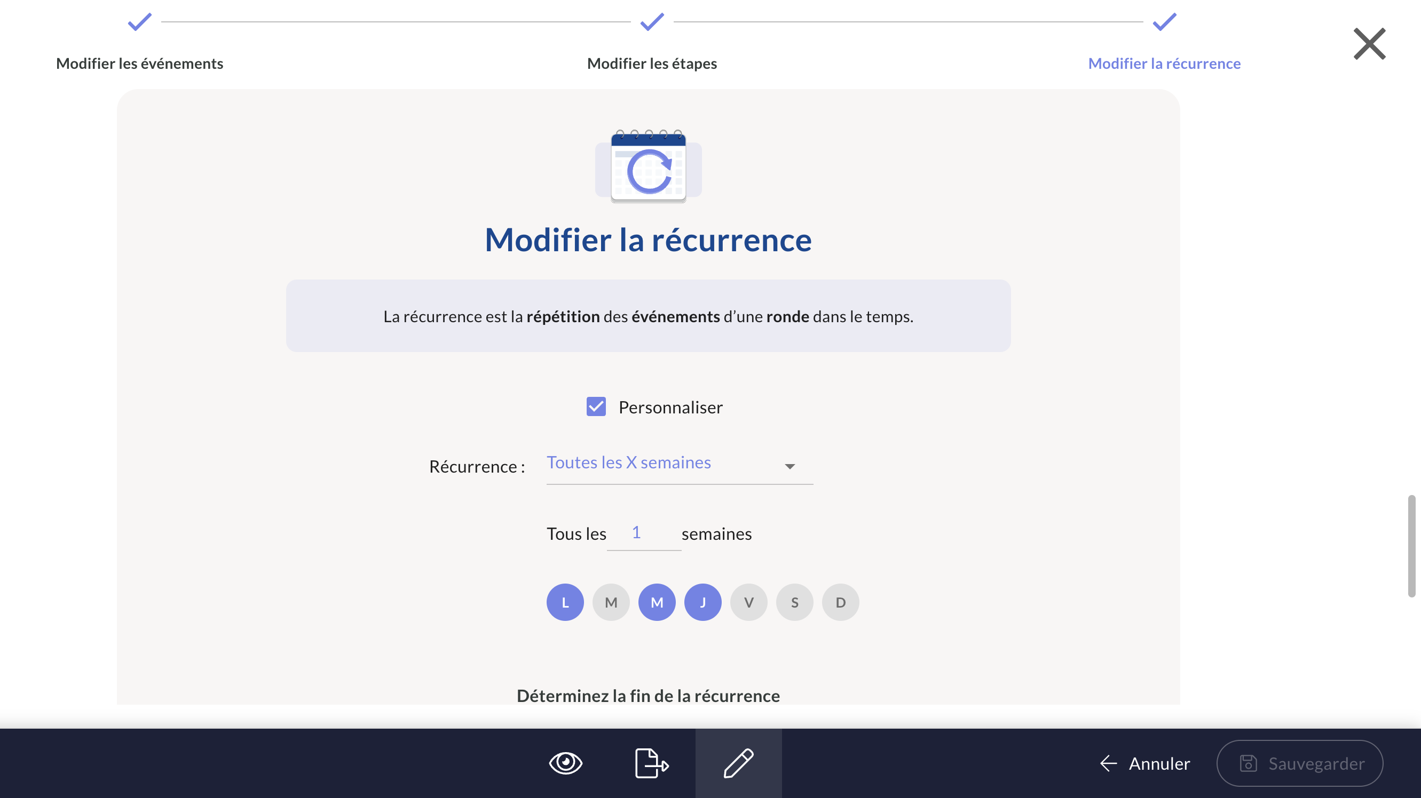This screenshot has height=798, width=1421.
Task: Click the eye preview icon in bottom bar
Action: [565, 763]
